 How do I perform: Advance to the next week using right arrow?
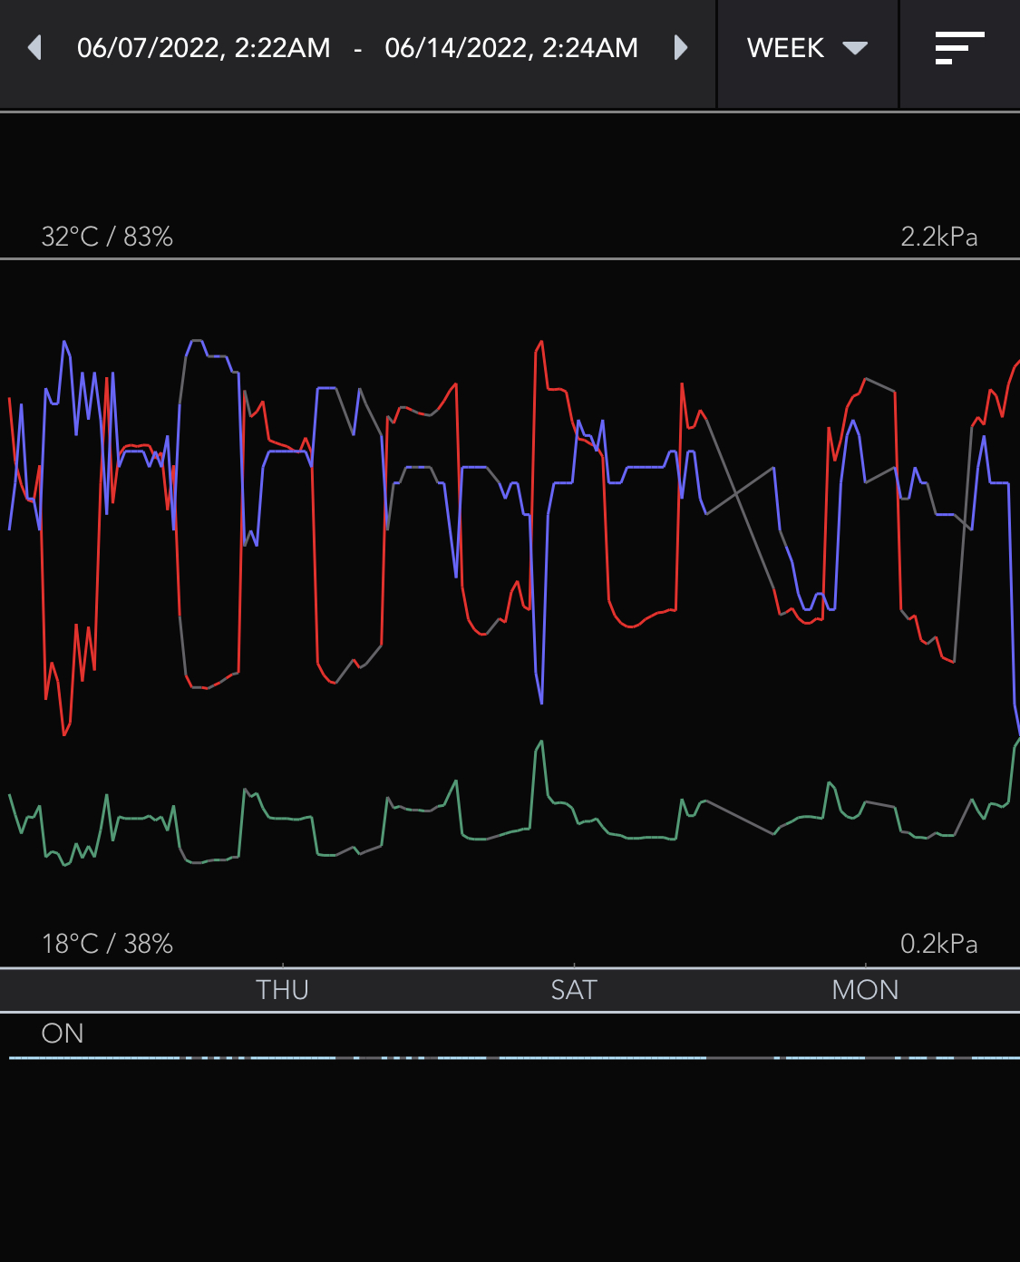pyautogui.click(x=681, y=48)
